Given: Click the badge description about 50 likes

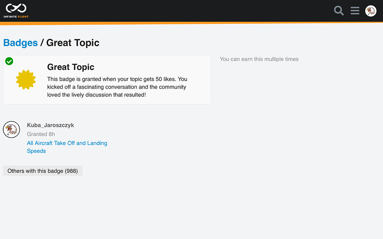Looking at the screenshot, I should pos(117,87).
